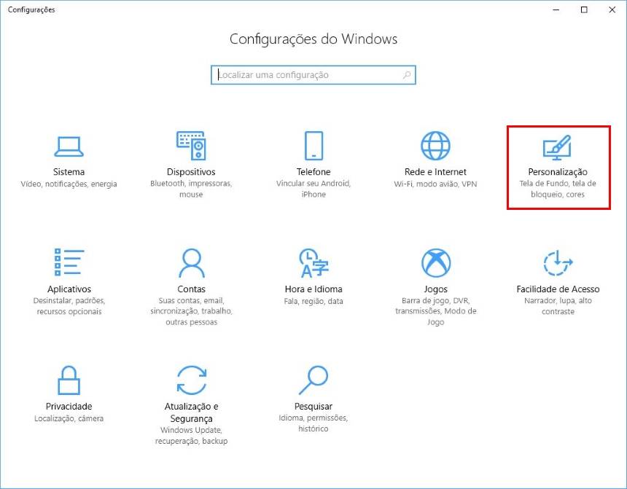Select the Atualização e Segurança arrows icon
Image resolution: width=627 pixels, height=489 pixels.
tap(191, 380)
